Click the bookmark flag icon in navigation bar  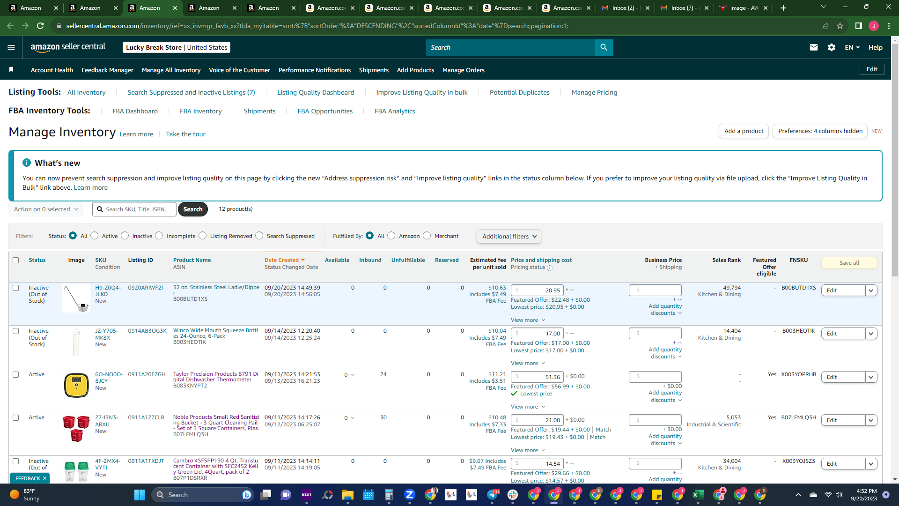point(11,70)
